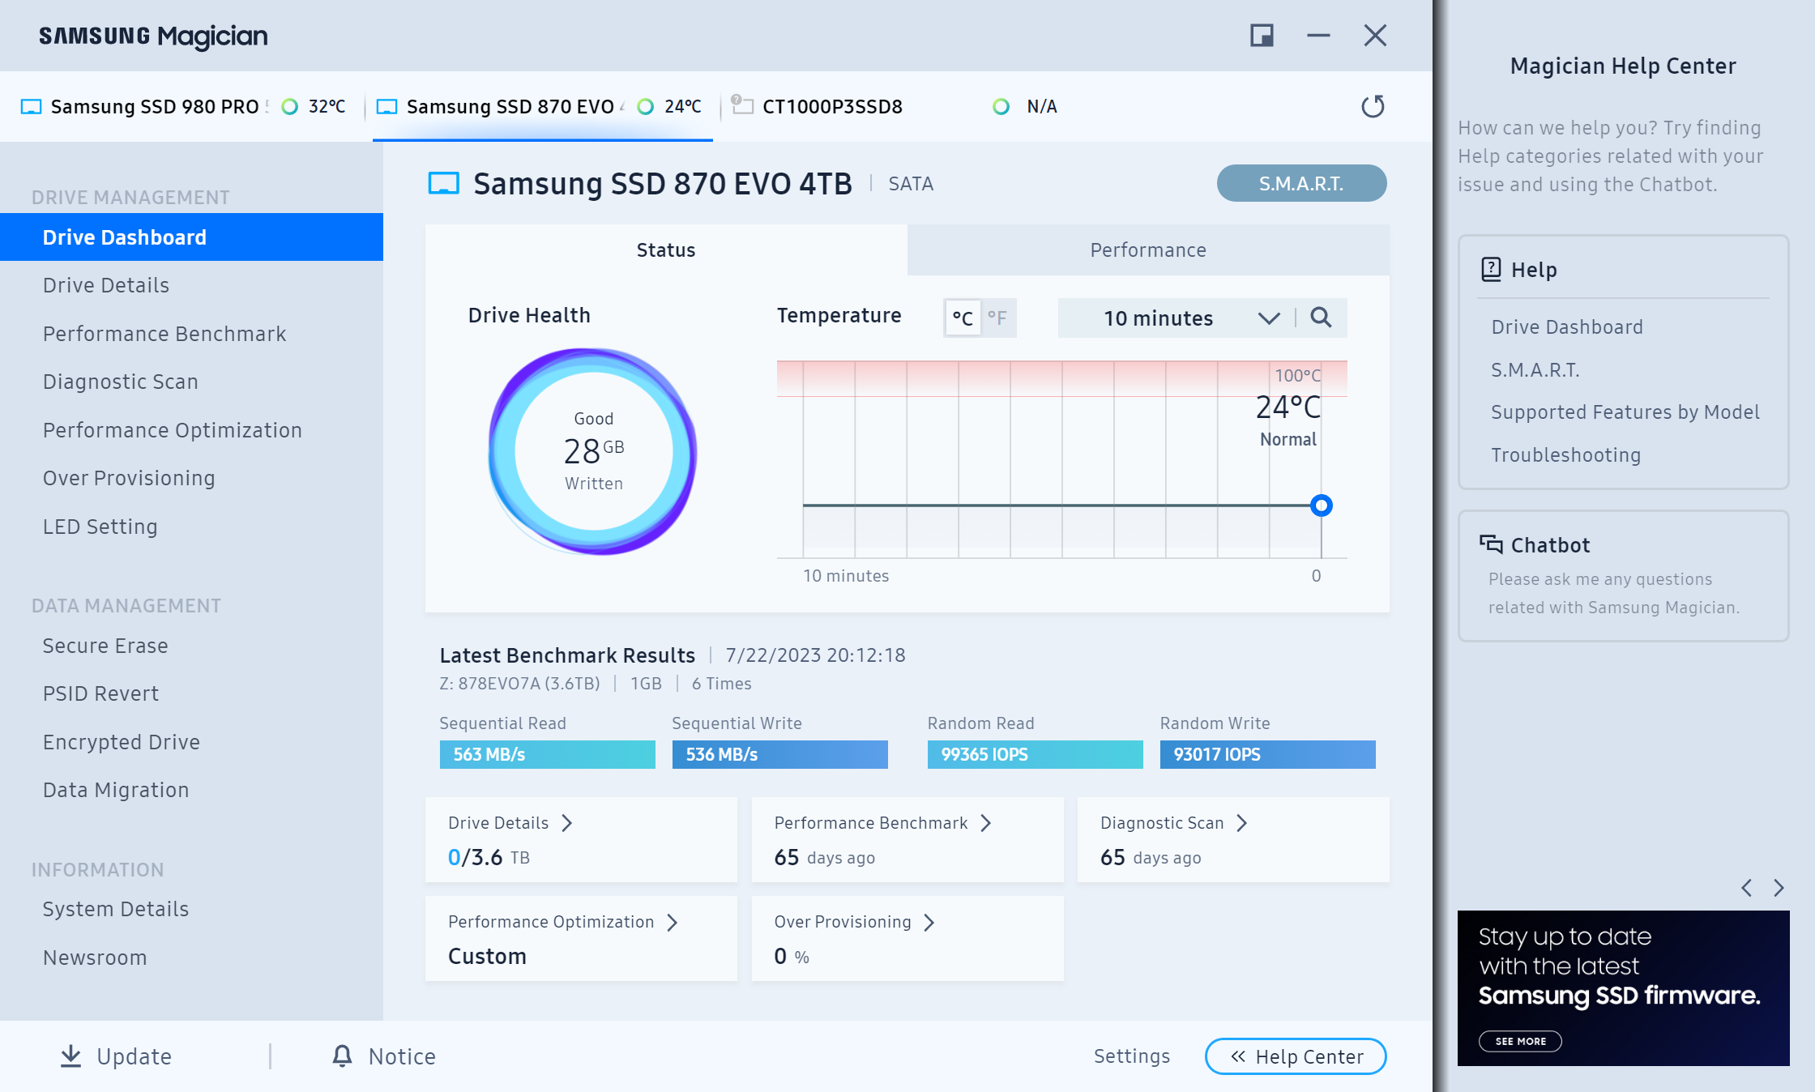Switch to the Status tab
1815x1092 pixels.
point(666,250)
